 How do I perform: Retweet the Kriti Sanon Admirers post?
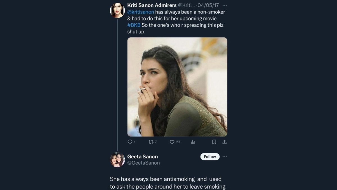pyautogui.click(x=151, y=142)
